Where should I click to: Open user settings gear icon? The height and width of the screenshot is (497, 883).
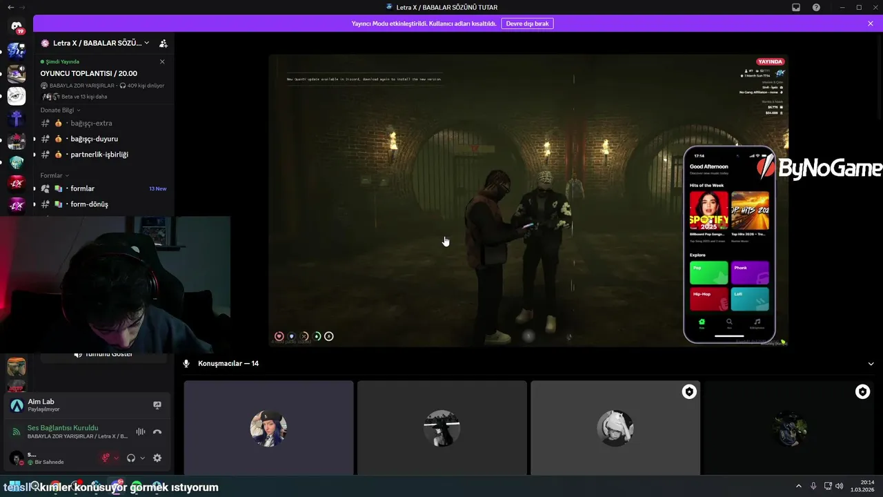[157, 458]
